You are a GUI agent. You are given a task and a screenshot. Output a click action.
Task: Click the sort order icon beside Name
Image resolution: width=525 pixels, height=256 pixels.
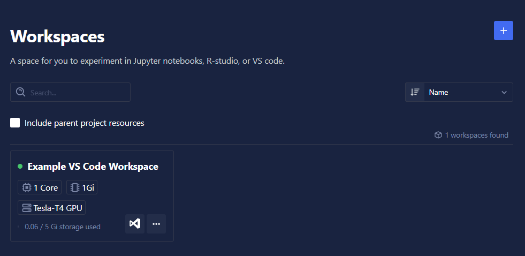[415, 92]
